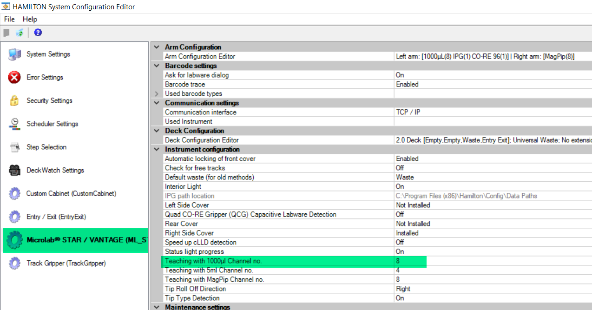Collapse the Instrument configuration section
This screenshot has height=310, width=592.
click(157, 149)
